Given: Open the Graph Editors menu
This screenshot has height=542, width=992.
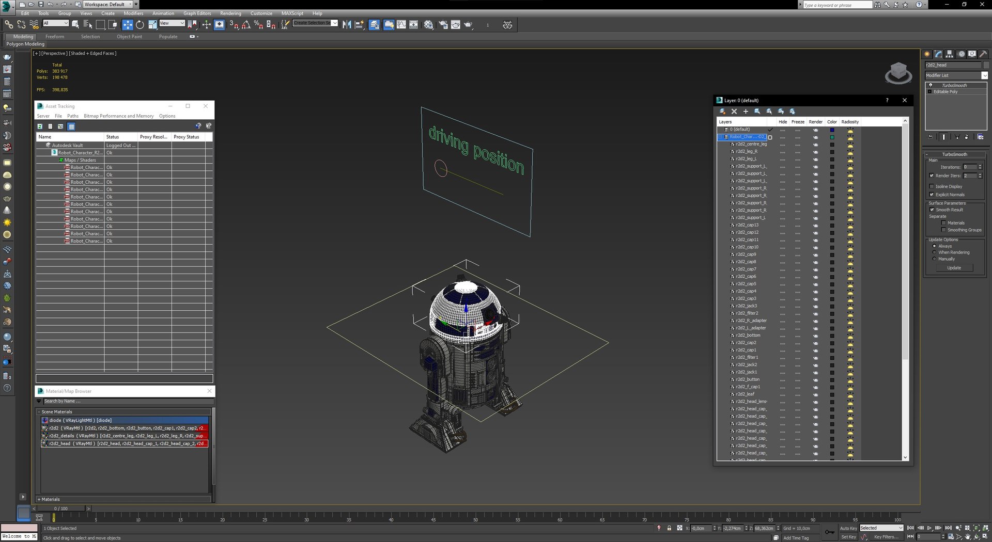Looking at the screenshot, I should click(x=197, y=13).
